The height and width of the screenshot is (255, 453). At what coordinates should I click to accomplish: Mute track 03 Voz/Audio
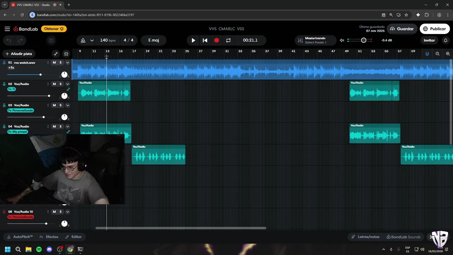54,105
